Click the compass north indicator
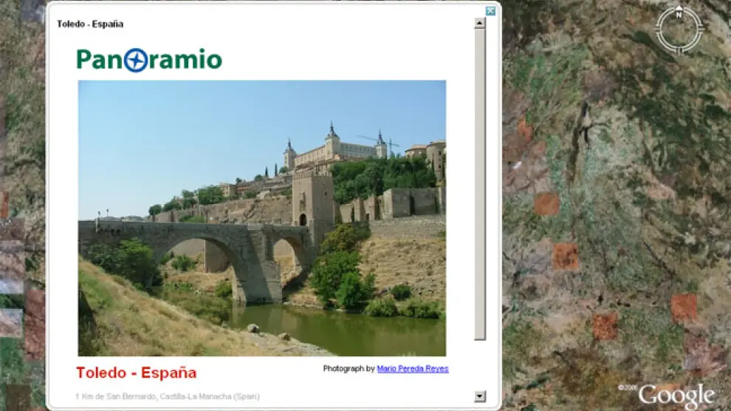Screen dimensions: 731x411 [x=679, y=13]
